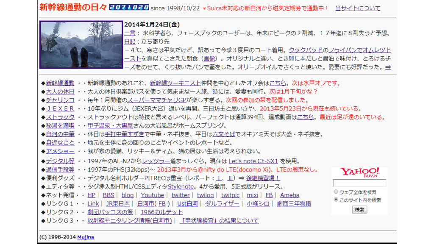This screenshot has height=244, width=434.
Task: Open the ダルライザー link
Action: pyautogui.click(x=222, y=204)
